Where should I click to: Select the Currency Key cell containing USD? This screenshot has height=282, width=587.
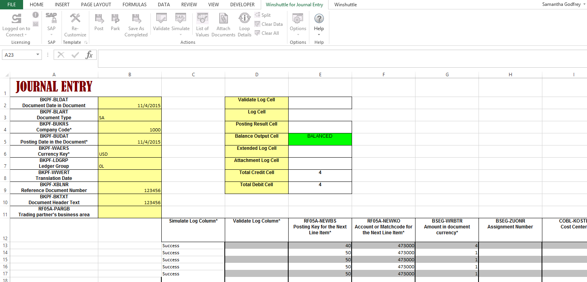tap(130, 151)
